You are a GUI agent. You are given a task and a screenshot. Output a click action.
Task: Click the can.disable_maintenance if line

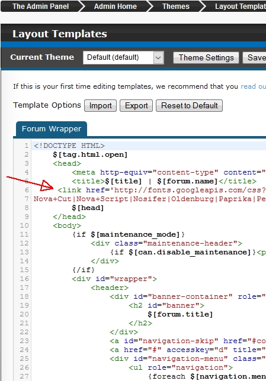(x=188, y=252)
